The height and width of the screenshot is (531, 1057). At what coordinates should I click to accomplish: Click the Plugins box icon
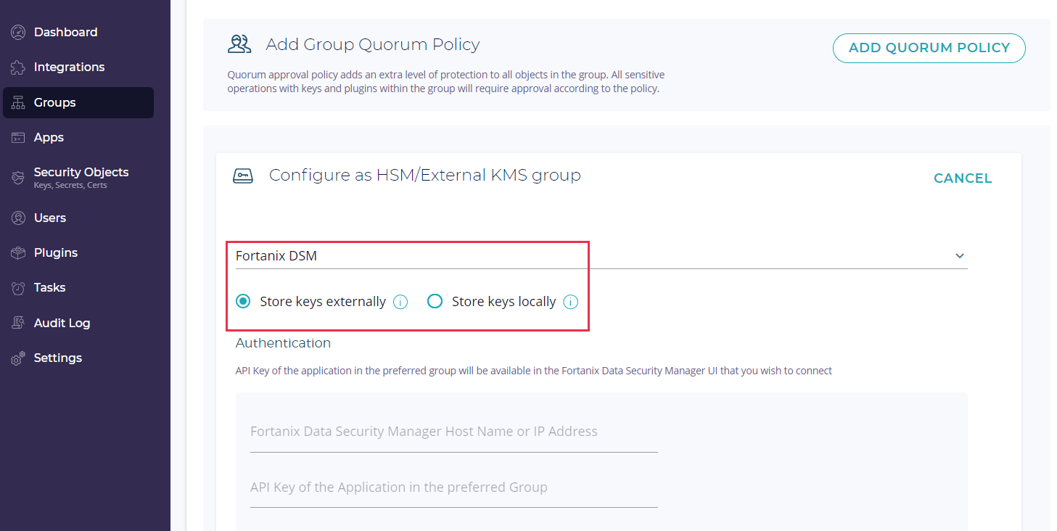click(x=18, y=253)
